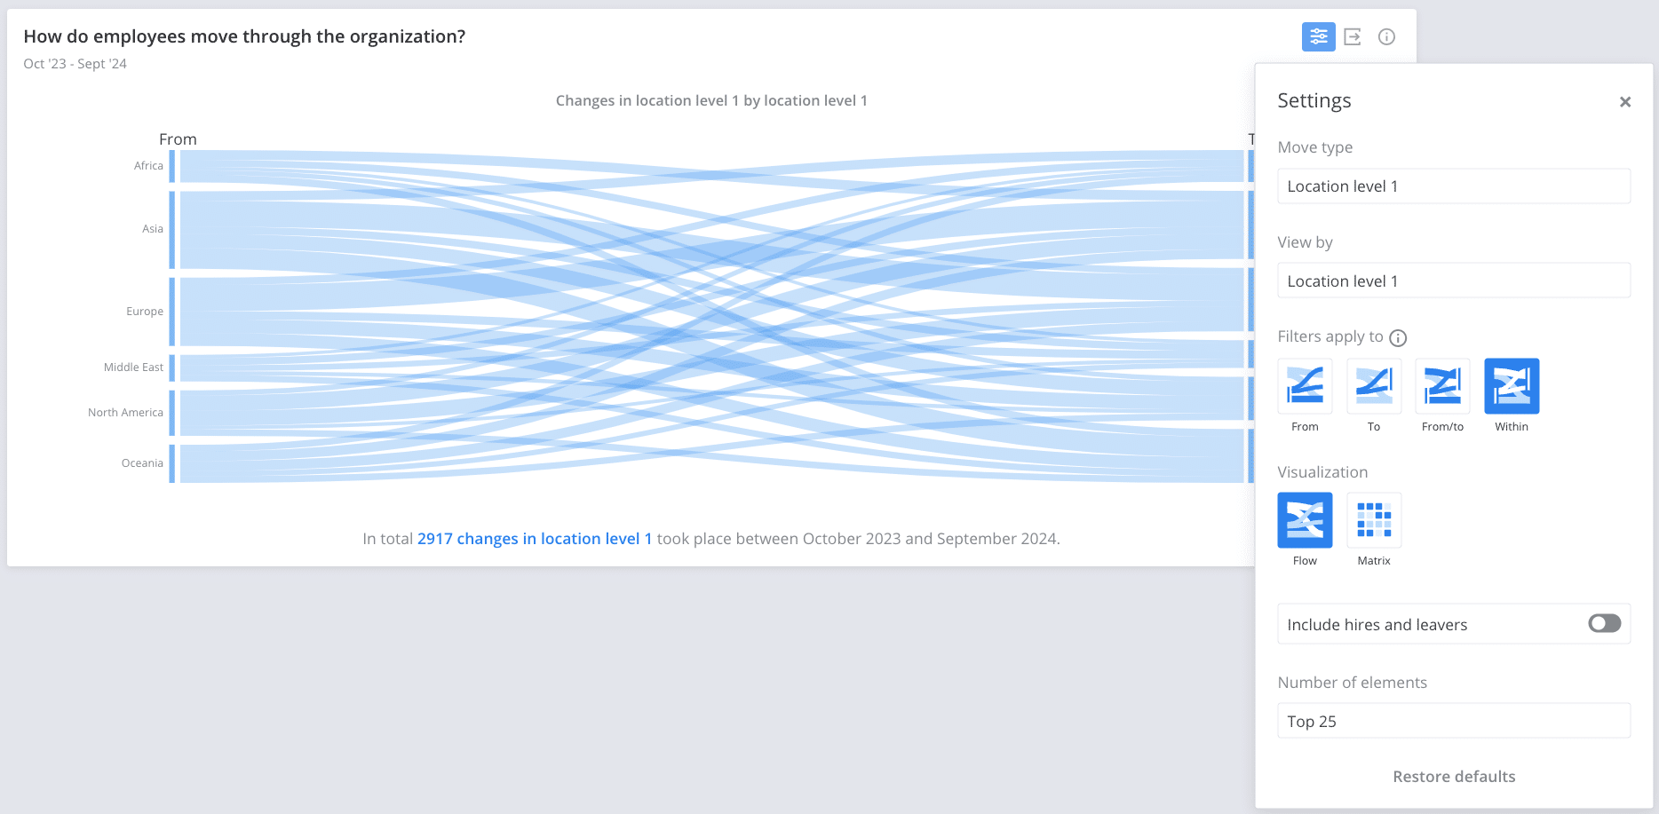Image resolution: width=1659 pixels, height=814 pixels.
Task: Select the Flow visualization icon
Action: tap(1304, 520)
